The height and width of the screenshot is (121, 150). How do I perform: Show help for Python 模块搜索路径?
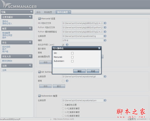coord(105,32)
